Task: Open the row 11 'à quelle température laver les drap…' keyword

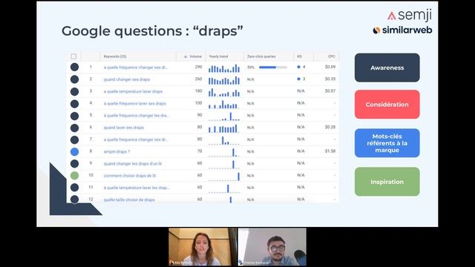Action: coord(137,188)
